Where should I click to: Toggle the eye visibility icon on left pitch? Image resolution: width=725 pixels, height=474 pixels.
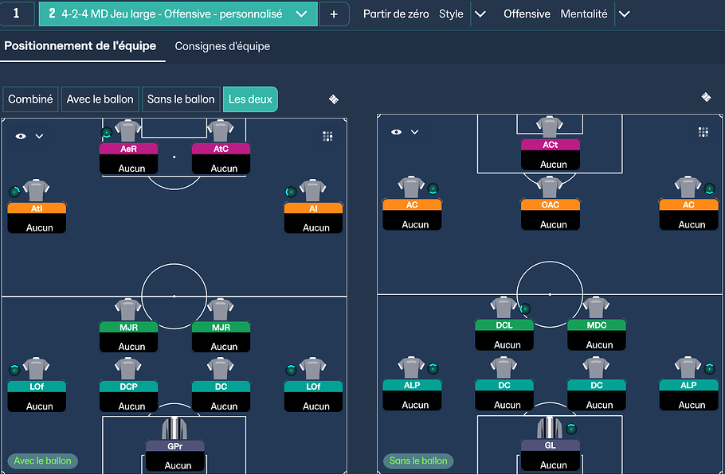21,136
